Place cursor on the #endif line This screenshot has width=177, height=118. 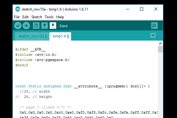click(22, 65)
